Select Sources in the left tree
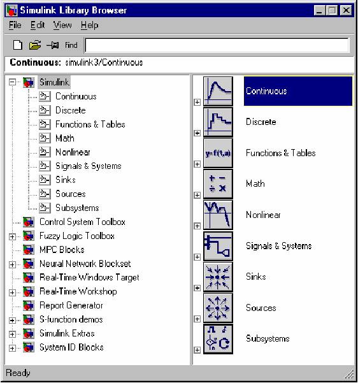Screen dimensions: 358x383 tap(71, 194)
